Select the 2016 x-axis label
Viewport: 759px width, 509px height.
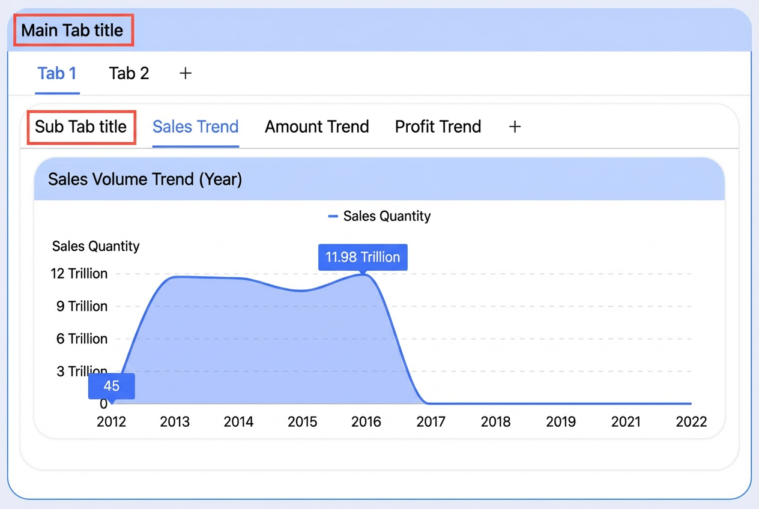coord(366,421)
